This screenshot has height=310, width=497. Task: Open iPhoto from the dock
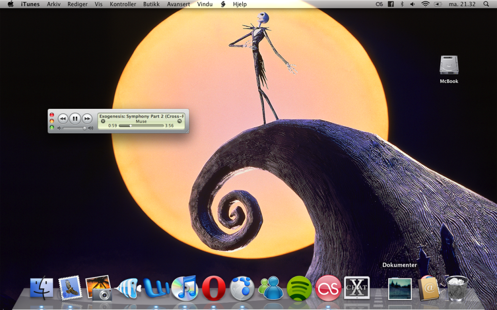(99, 288)
